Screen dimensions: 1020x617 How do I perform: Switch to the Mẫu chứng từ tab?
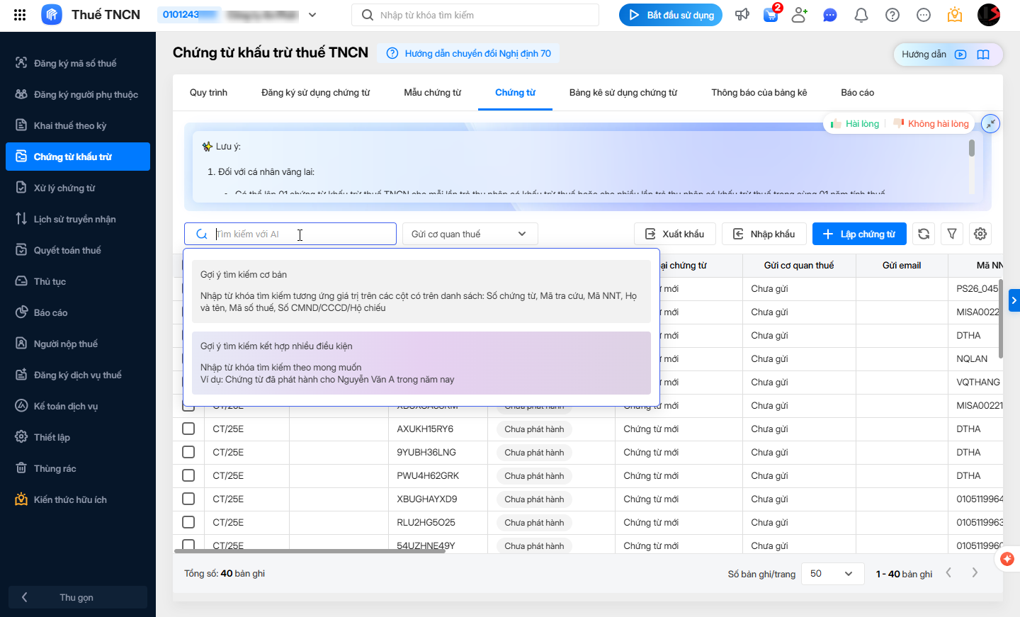click(x=432, y=93)
